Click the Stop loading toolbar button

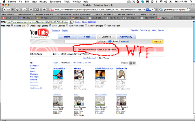click(x=24, y=10)
